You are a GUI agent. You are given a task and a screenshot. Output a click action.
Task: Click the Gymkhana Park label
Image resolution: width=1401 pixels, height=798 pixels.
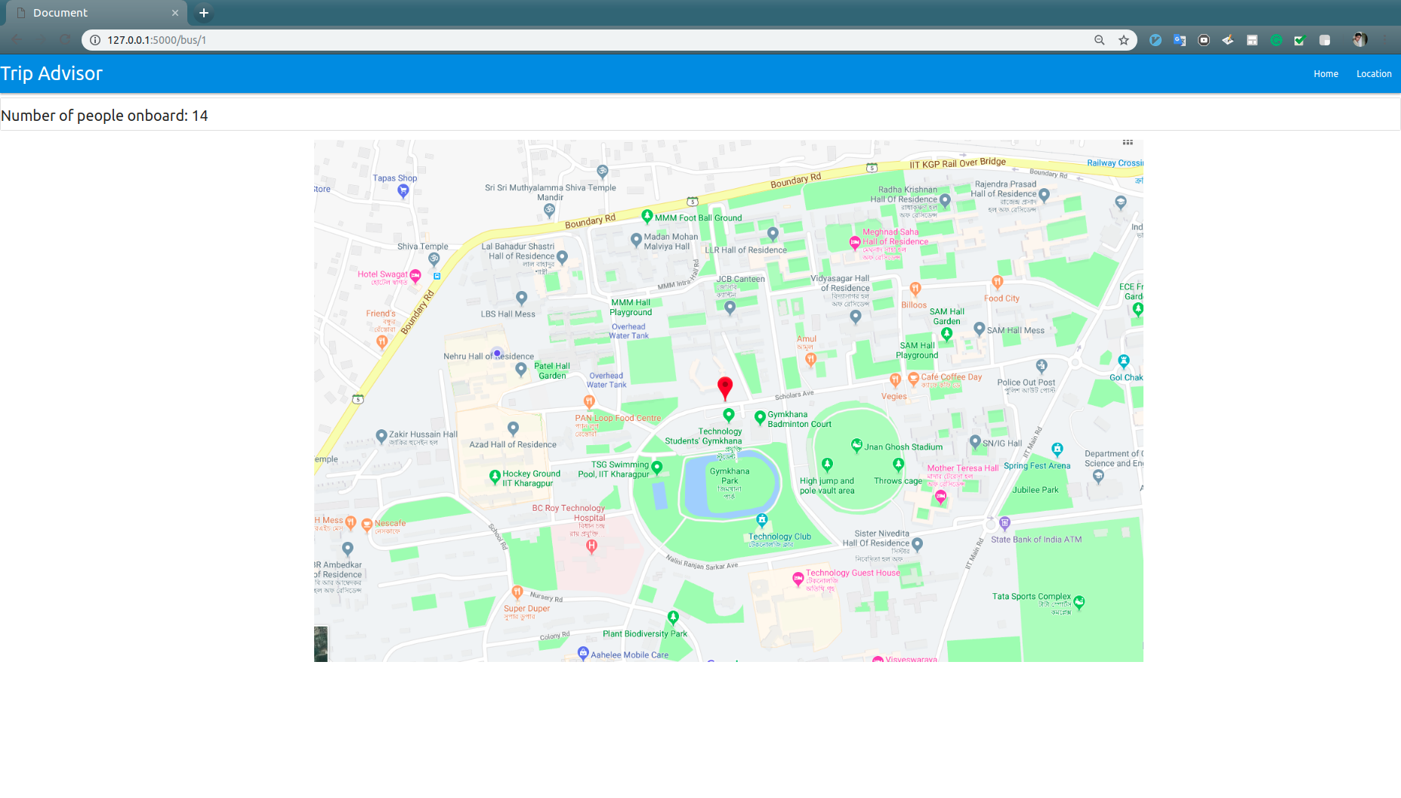point(730,476)
